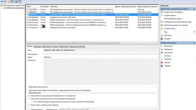This screenshot has width=196, height=110.
Task: Click the Завершить stop icon
Action: pyautogui.click(x=162, y=49)
